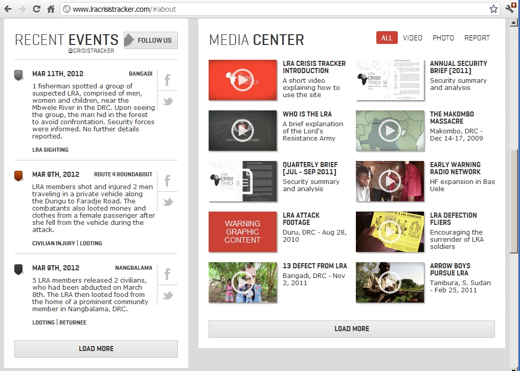The width and height of the screenshot is (520, 371).
Task: Share Bangadi event on Facebook
Action: [168, 80]
